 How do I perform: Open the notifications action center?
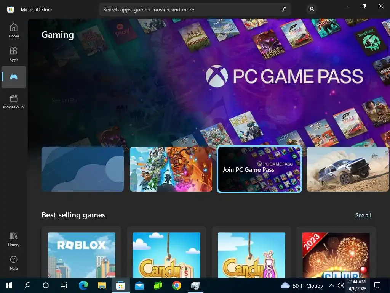click(377, 285)
